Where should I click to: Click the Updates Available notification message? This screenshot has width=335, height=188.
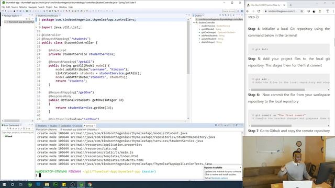[x=222, y=173]
